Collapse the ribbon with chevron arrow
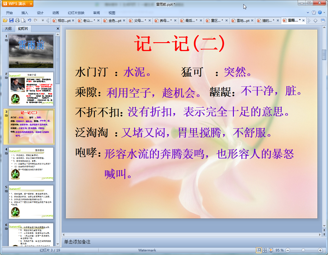 308,13
